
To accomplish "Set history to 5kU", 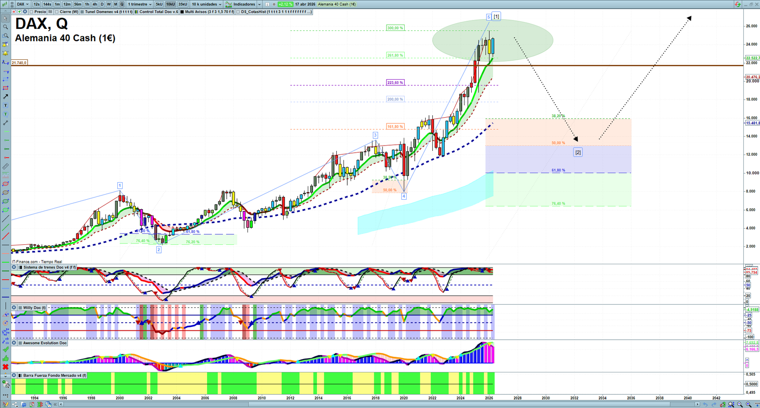I will click(x=159, y=4).
